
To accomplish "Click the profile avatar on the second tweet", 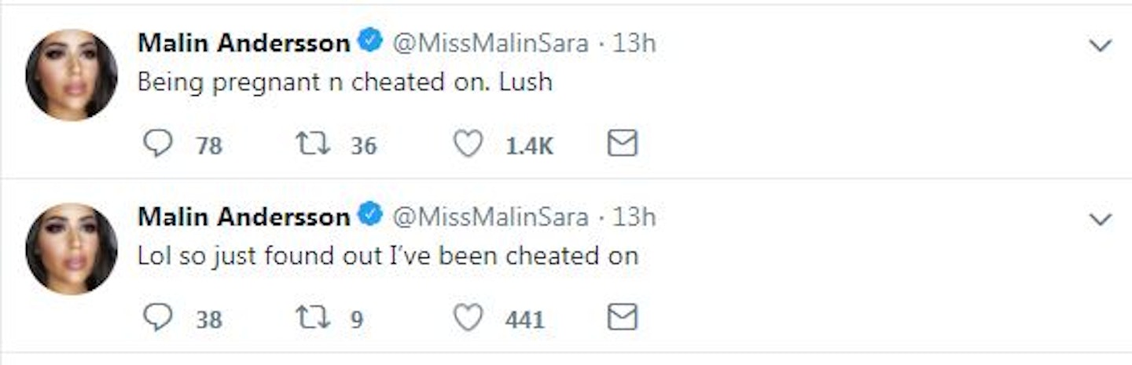I will click(71, 249).
